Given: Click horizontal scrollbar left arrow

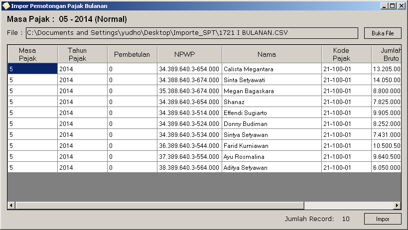Looking at the screenshot, I should (x=11, y=205).
